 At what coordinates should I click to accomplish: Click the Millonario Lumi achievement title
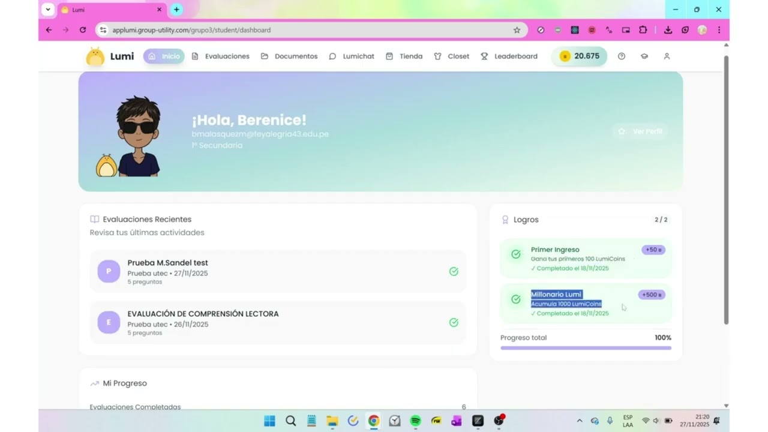click(556, 295)
